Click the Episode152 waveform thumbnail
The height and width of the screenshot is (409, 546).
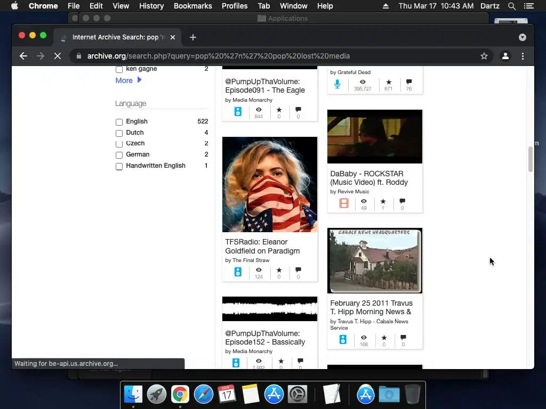270,309
